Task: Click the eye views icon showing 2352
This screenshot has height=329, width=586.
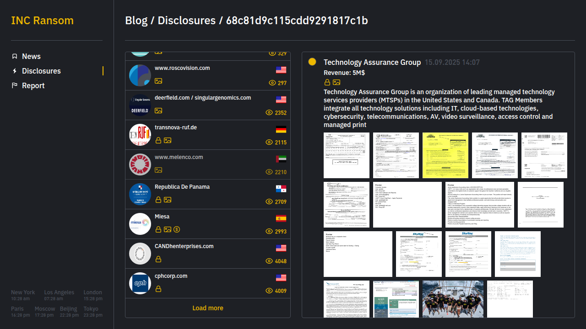Action: point(269,113)
